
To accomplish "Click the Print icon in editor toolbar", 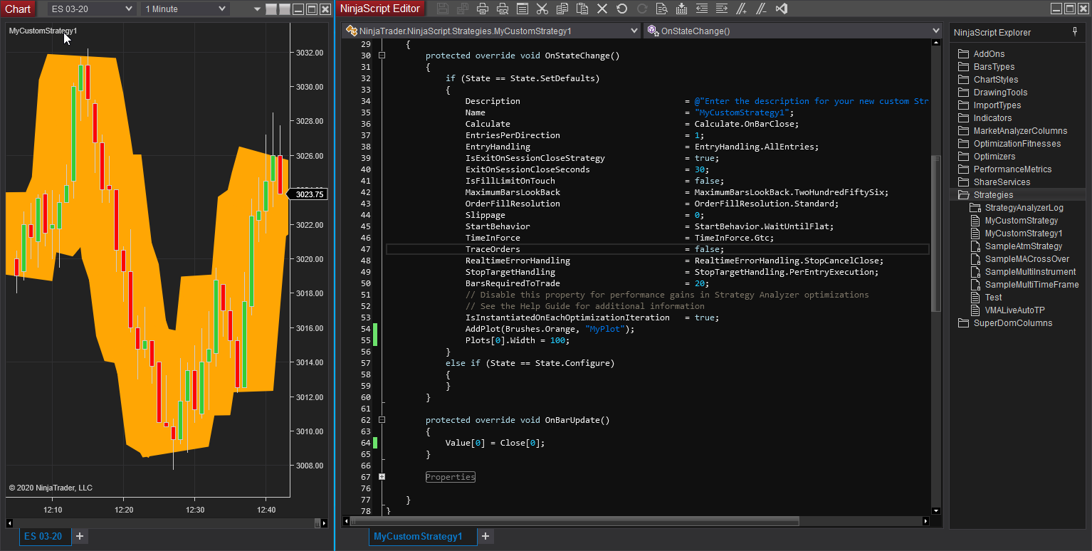I will [483, 9].
